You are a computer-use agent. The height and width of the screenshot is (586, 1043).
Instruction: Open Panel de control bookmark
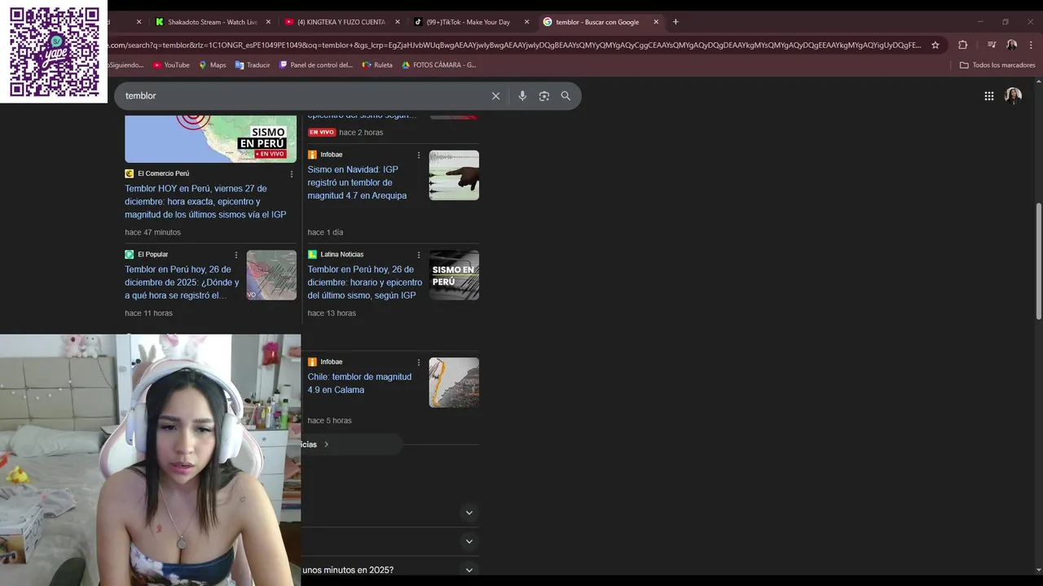[x=316, y=65]
